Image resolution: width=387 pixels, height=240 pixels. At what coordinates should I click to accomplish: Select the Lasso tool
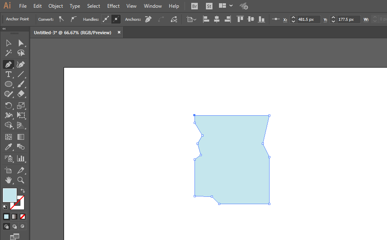point(21,53)
